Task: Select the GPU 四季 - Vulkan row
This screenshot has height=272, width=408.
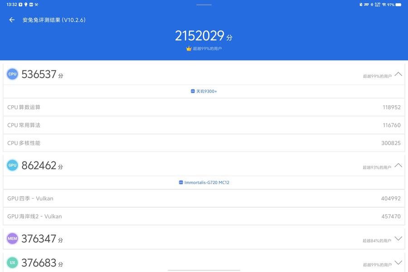Action: pyautogui.click(x=204, y=199)
